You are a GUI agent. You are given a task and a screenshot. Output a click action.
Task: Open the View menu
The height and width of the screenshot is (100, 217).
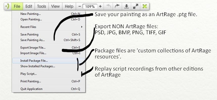(x=55, y=6)
